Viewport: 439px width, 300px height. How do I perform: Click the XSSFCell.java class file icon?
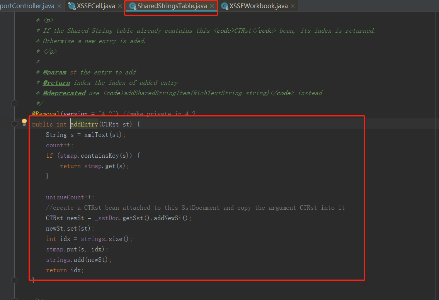click(x=72, y=6)
